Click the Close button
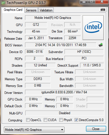 [x=96, y=129]
